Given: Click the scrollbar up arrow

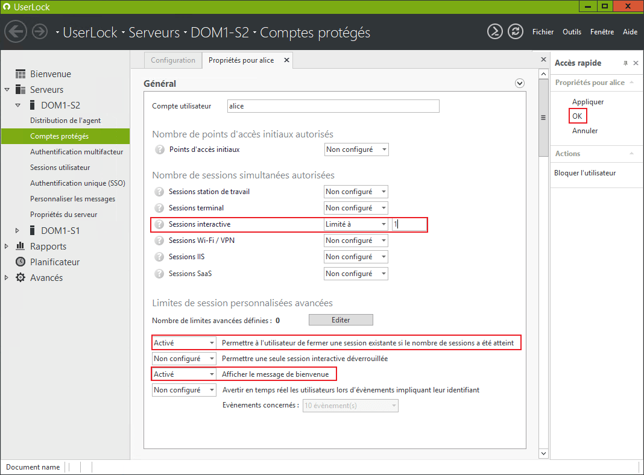Looking at the screenshot, I should click(543, 74).
